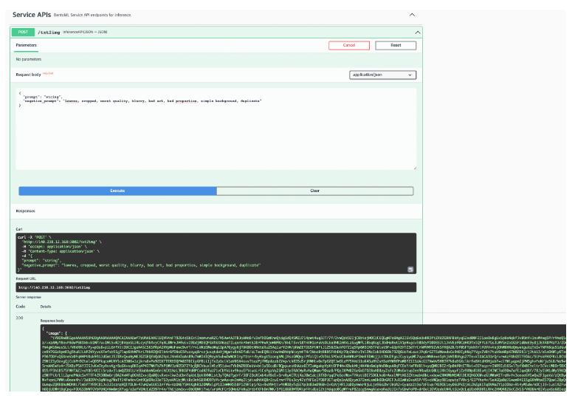Click the Reset button

396,46
